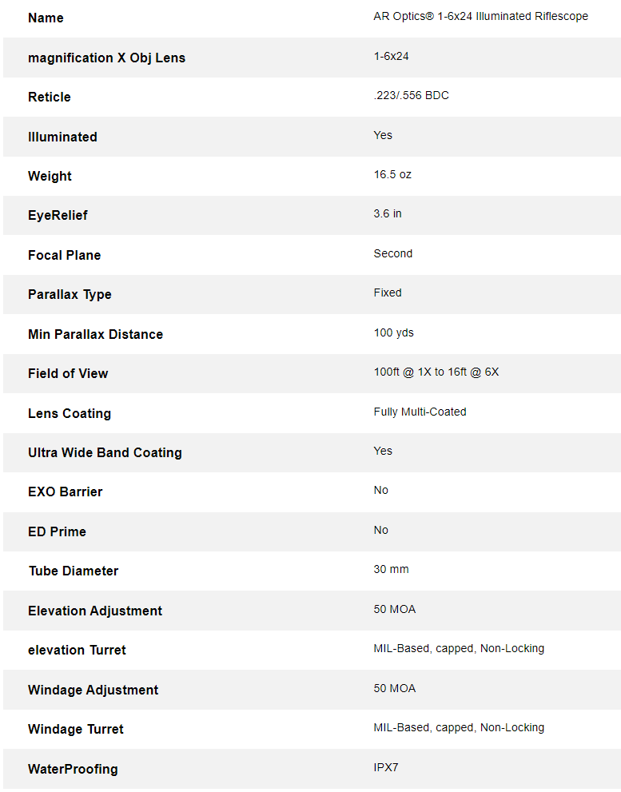This screenshot has width=621, height=792.
Task: Select the EXO Barrier label
Action: pyautogui.click(x=66, y=492)
